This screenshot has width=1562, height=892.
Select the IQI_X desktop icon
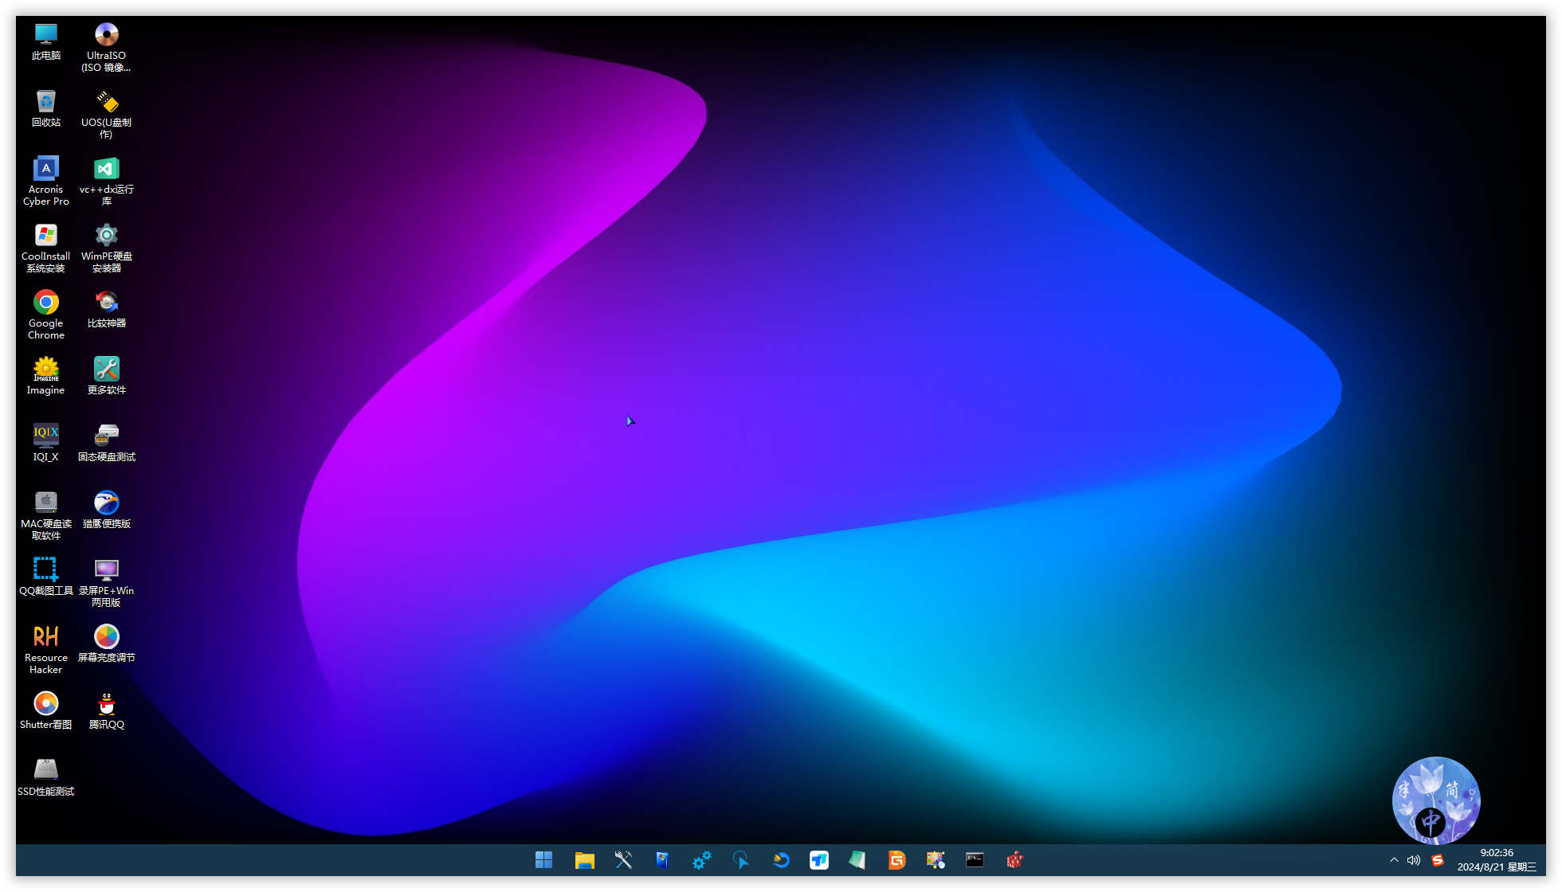pyautogui.click(x=46, y=443)
